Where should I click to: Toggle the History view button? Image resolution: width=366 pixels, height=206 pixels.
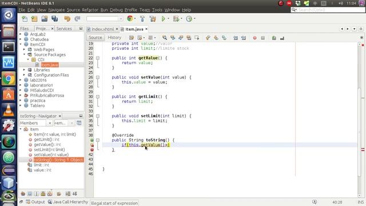[x=114, y=38]
